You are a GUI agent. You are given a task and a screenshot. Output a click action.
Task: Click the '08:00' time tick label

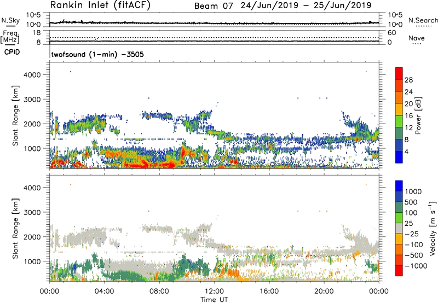click(159, 292)
